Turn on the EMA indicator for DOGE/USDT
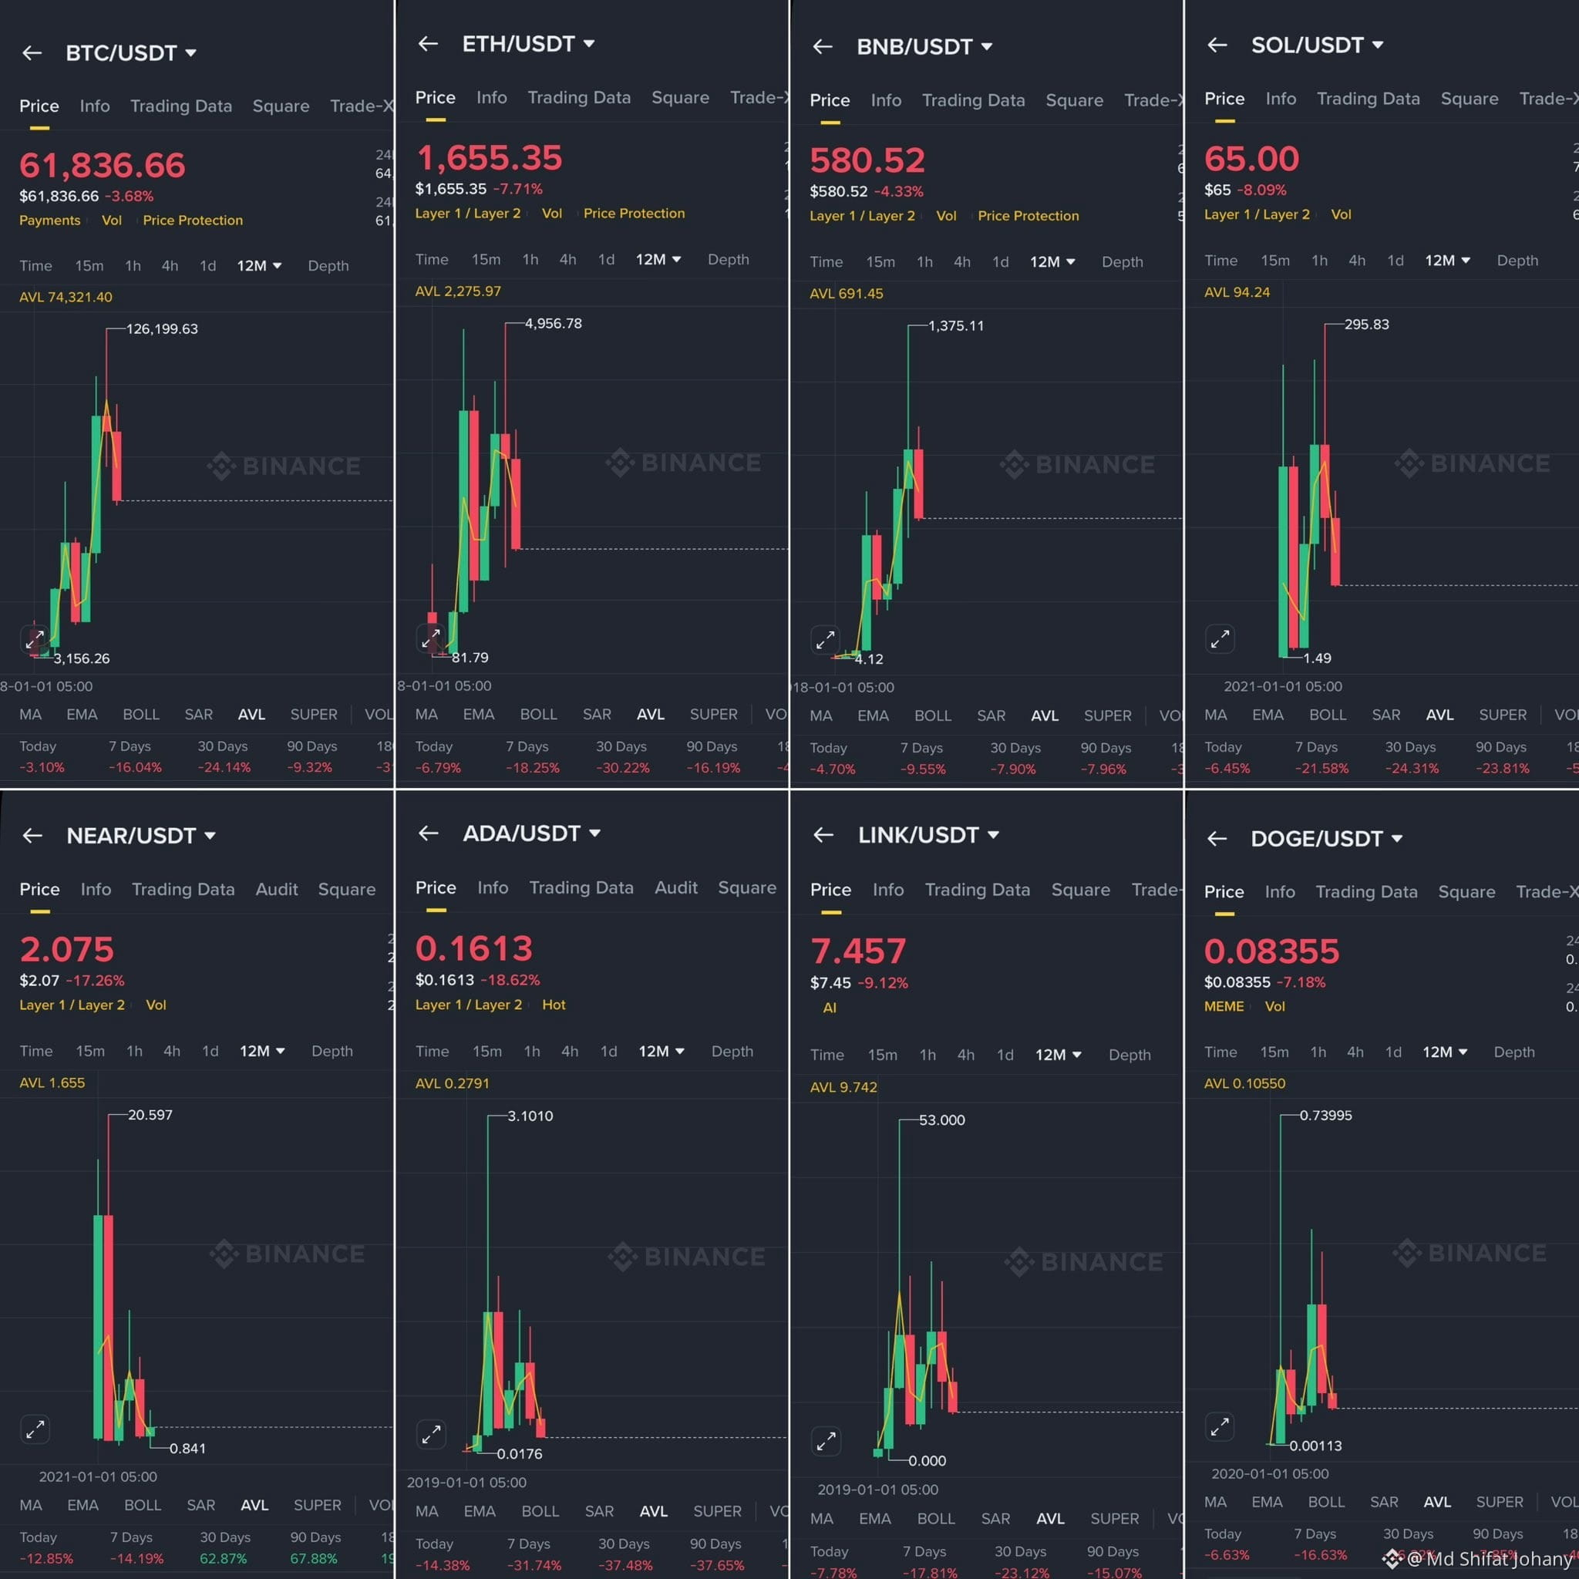Viewport: 1579px width, 1579px height. (1267, 1502)
